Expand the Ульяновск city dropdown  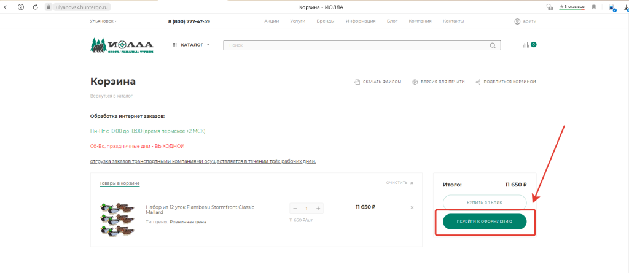[x=103, y=21]
